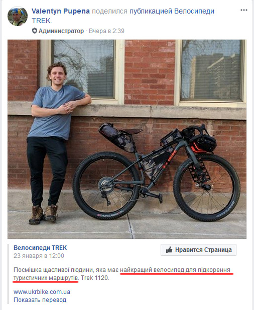Like page with Нравится Страница button
The height and width of the screenshot is (310, 254).
tap(198, 250)
